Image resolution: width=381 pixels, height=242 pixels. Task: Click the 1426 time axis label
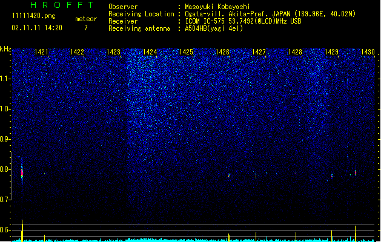click(x=222, y=52)
